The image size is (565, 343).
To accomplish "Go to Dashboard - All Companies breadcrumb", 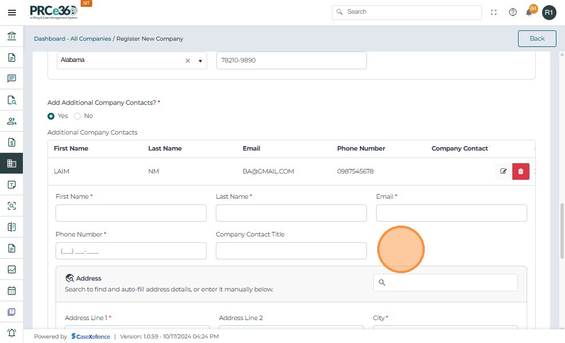I will (x=72, y=39).
